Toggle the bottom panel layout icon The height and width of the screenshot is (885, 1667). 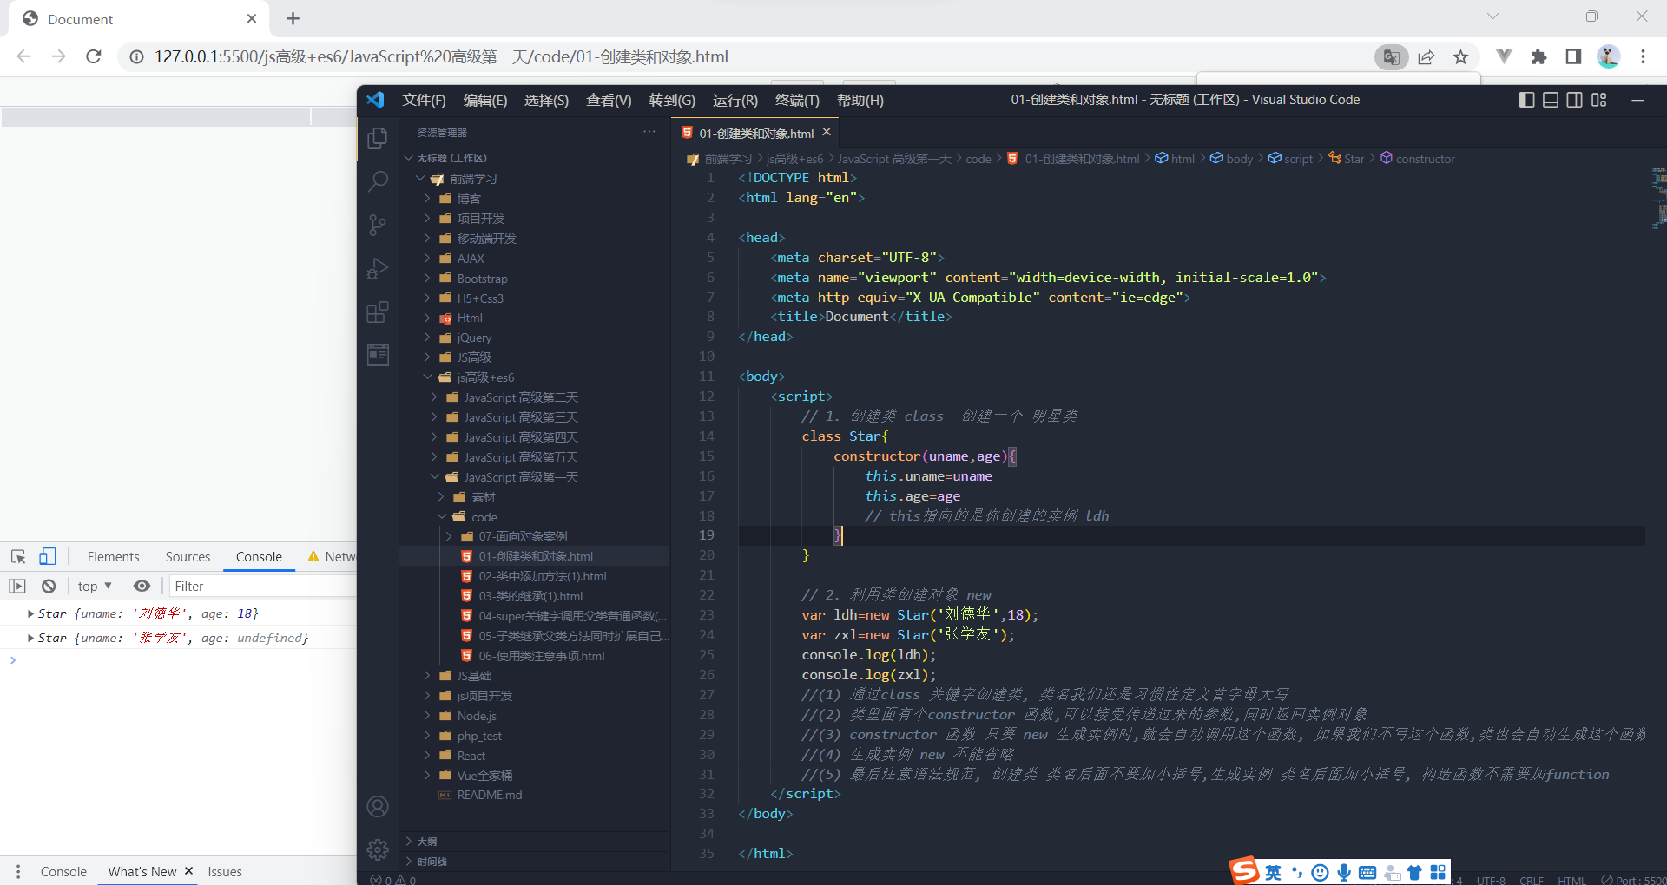tap(1551, 100)
